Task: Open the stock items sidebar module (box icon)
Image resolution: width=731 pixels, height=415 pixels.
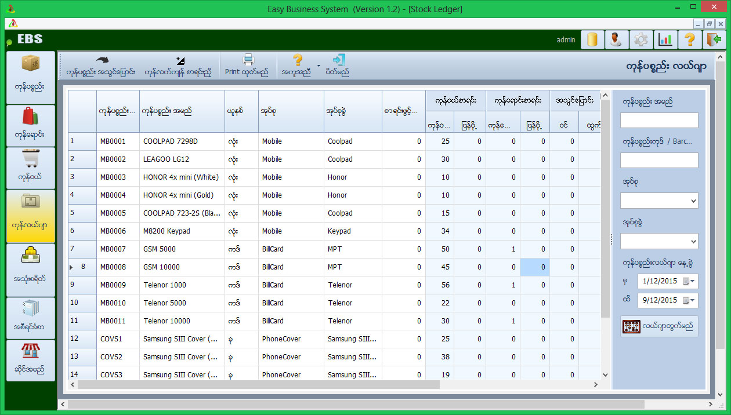Action: [31, 77]
